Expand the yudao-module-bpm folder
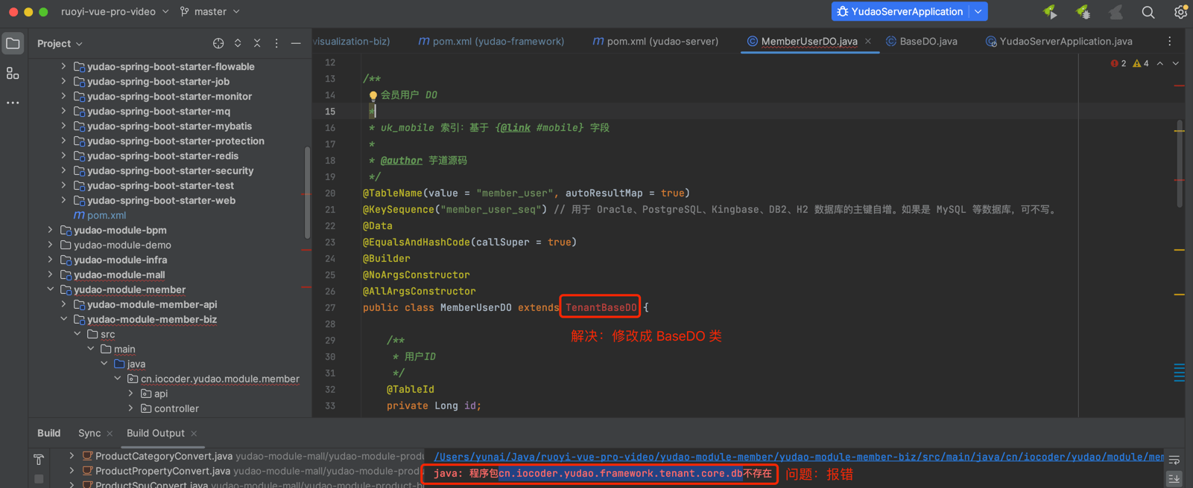1193x488 pixels. click(51, 230)
